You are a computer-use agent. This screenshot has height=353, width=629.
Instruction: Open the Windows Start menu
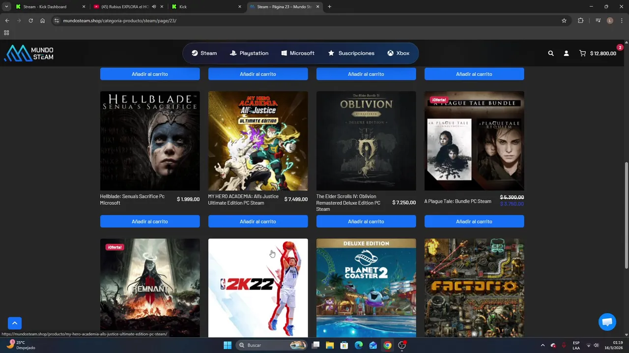[228, 345]
